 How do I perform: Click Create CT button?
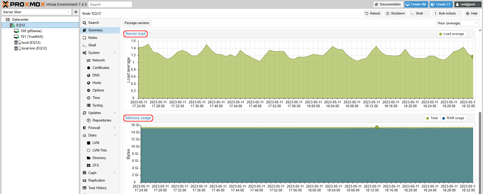click(441, 4)
